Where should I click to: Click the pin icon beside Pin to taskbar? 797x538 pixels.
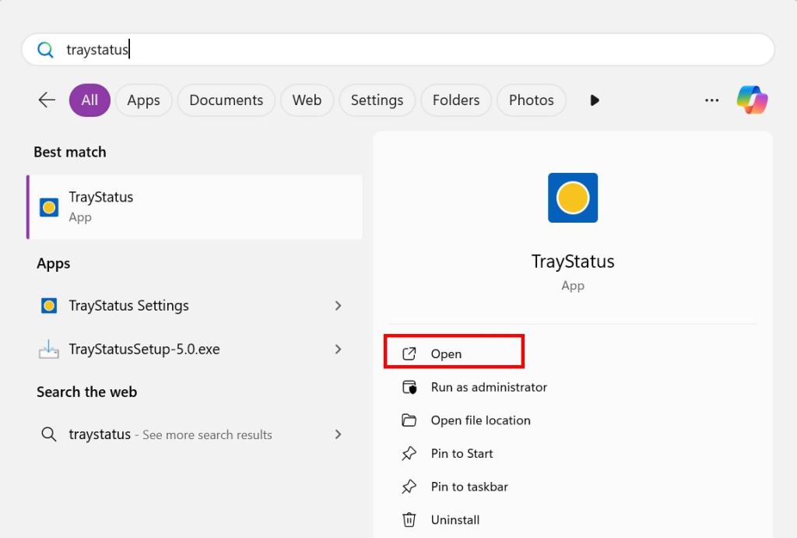click(x=409, y=487)
